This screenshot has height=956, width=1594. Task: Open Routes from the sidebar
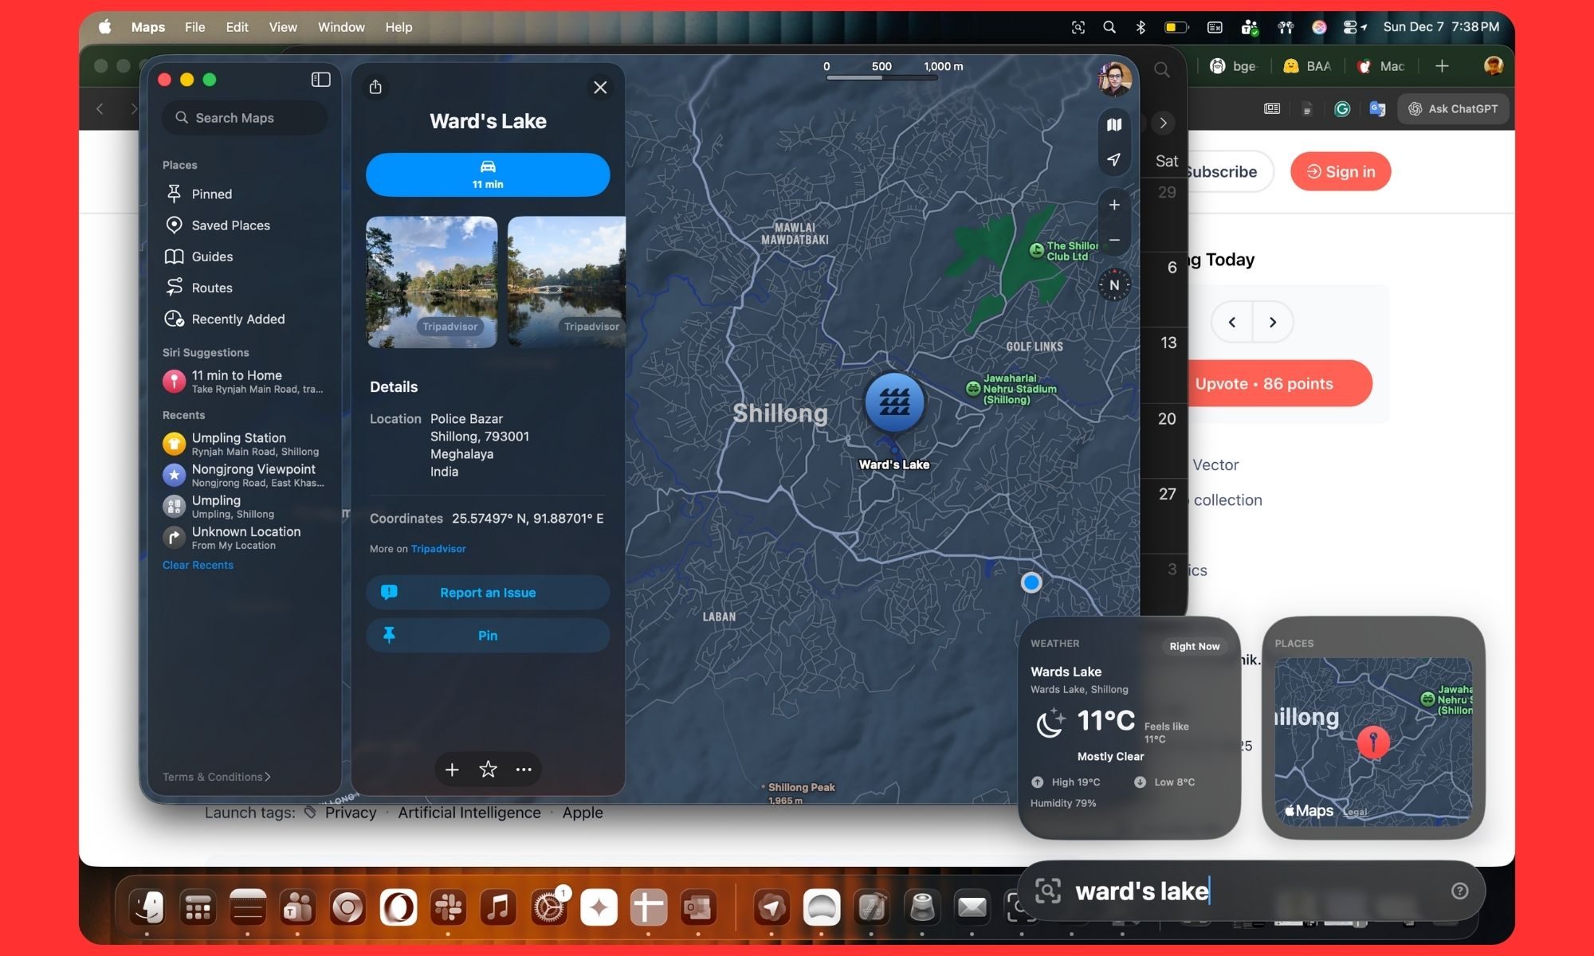pyautogui.click(x=212, y=288)
